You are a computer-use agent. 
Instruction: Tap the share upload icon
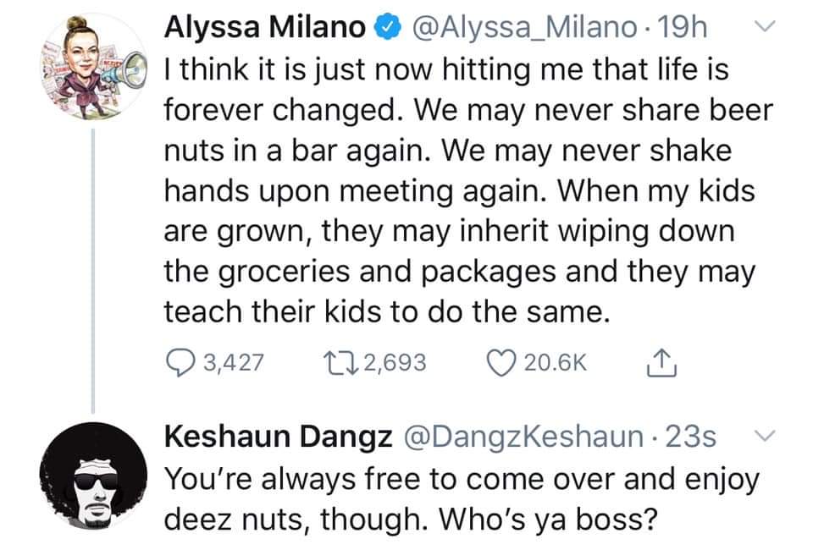pos(656,362)
